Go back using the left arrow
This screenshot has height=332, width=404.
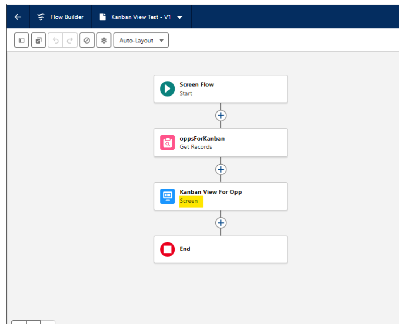[17, 17]
